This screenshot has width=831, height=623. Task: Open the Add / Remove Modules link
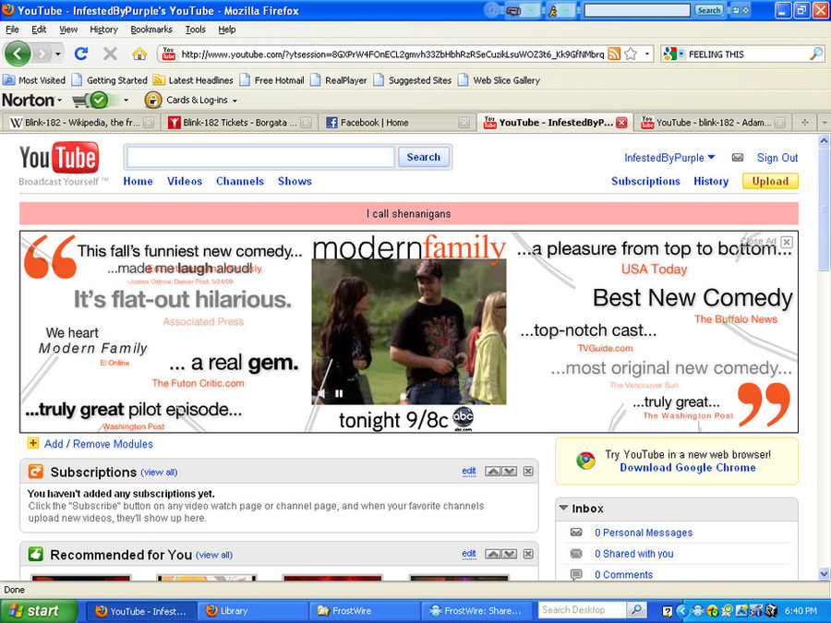(x=99, y=444)
